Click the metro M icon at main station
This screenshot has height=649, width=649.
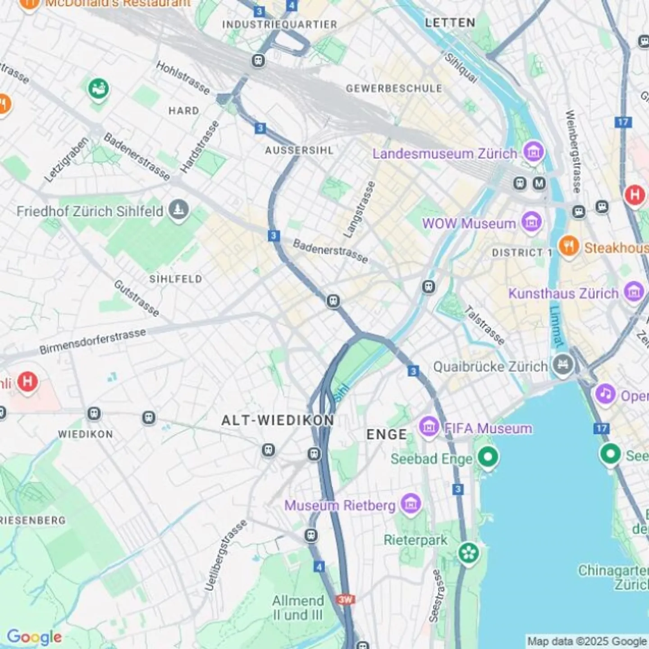pos(539,183)
